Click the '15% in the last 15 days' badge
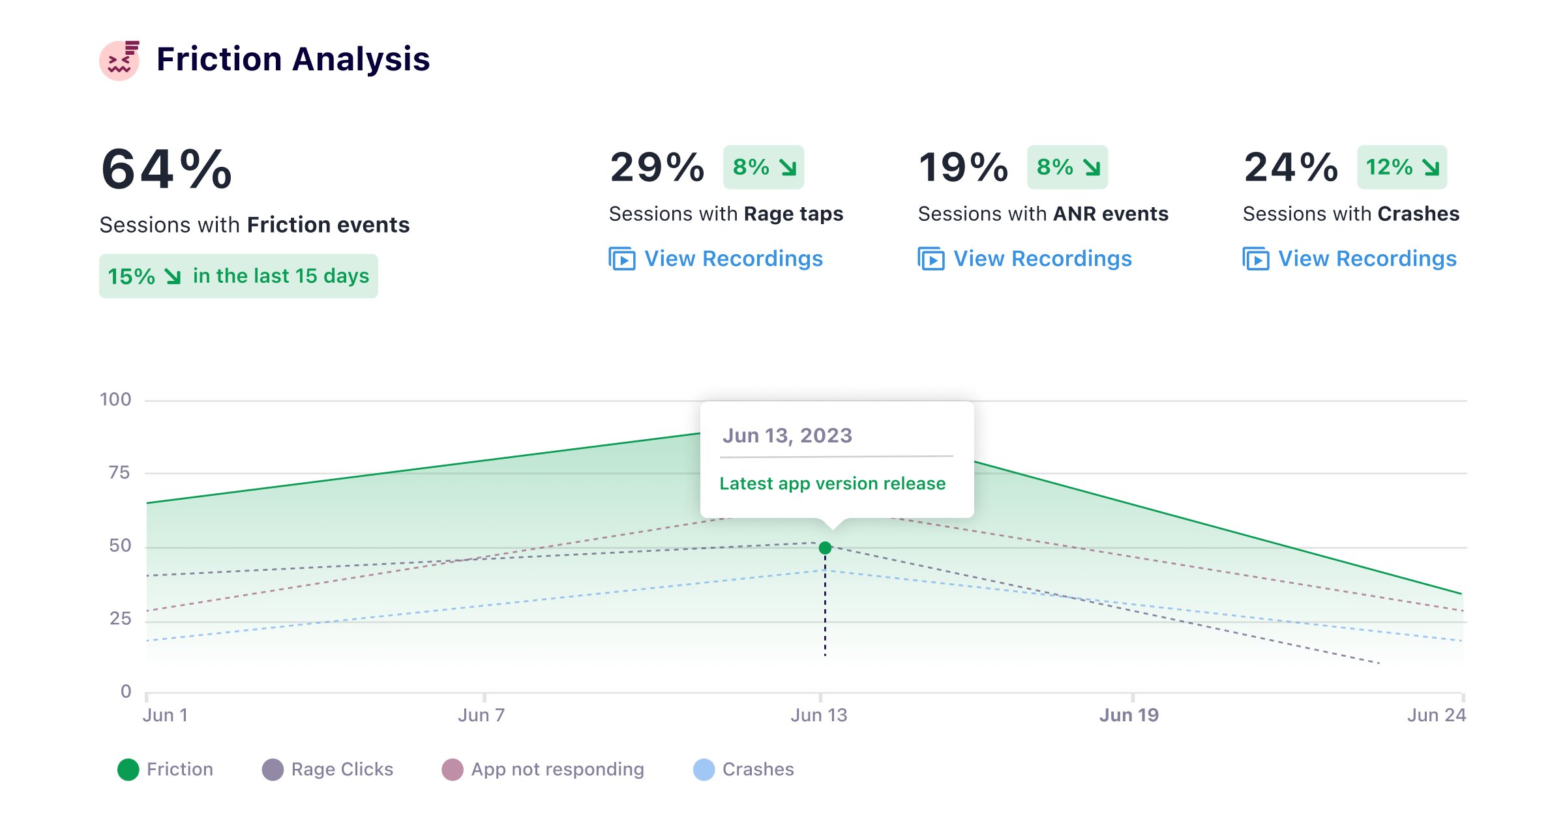Screen dimensions: 1565x821 (x=239, y=276)
